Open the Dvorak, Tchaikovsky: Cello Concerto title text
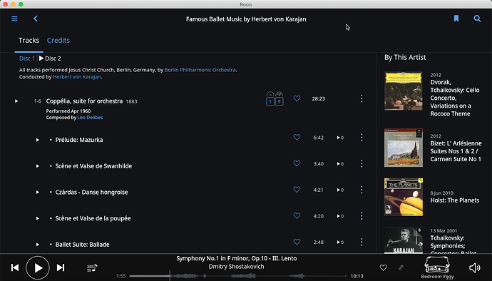 (x=455, y=98)
